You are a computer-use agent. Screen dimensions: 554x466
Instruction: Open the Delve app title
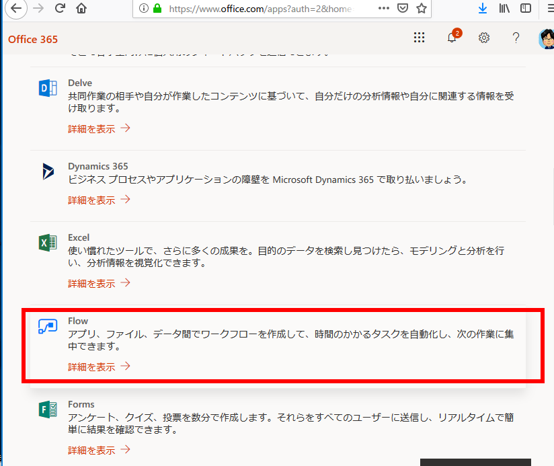click(x=80, y=83)
